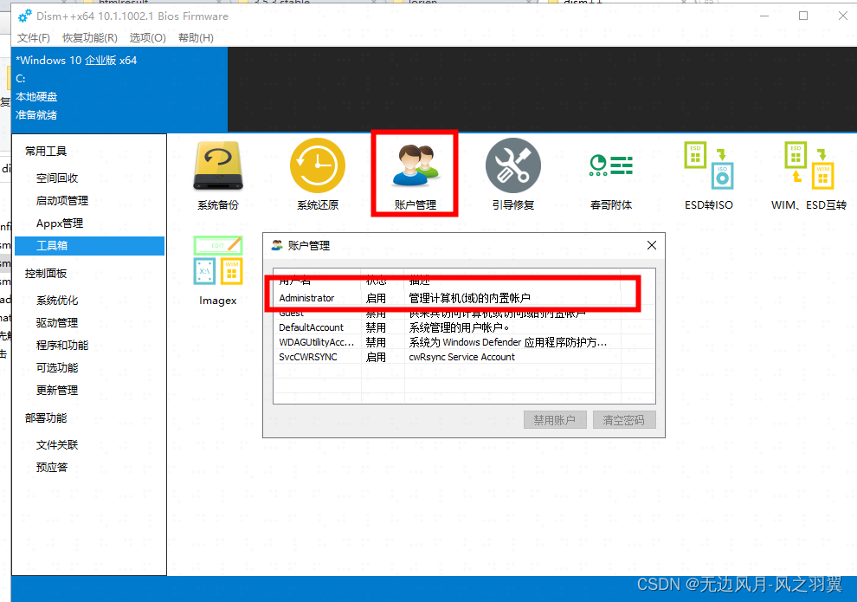857x602 pixels.
Task: Select 文件关联 in the sidebar
Action: [57, 444]
